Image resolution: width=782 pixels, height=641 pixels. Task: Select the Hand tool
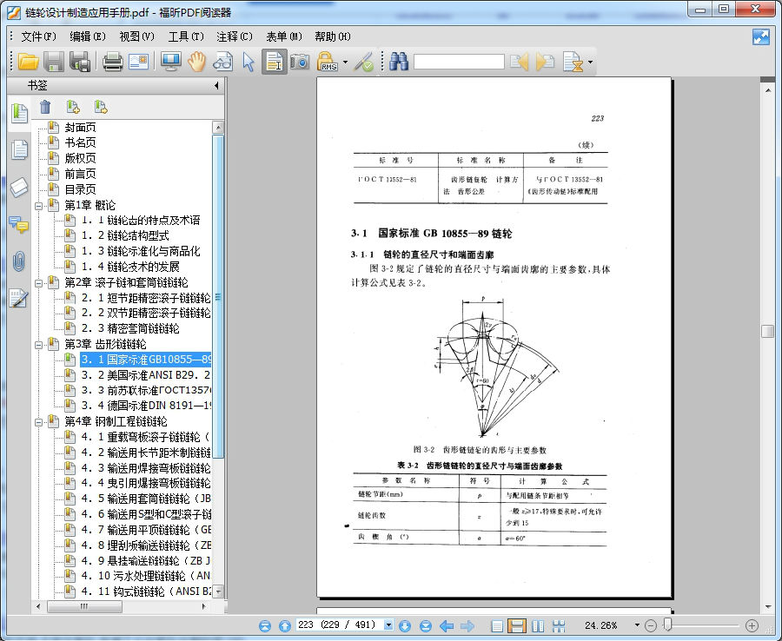coord(196,62)
